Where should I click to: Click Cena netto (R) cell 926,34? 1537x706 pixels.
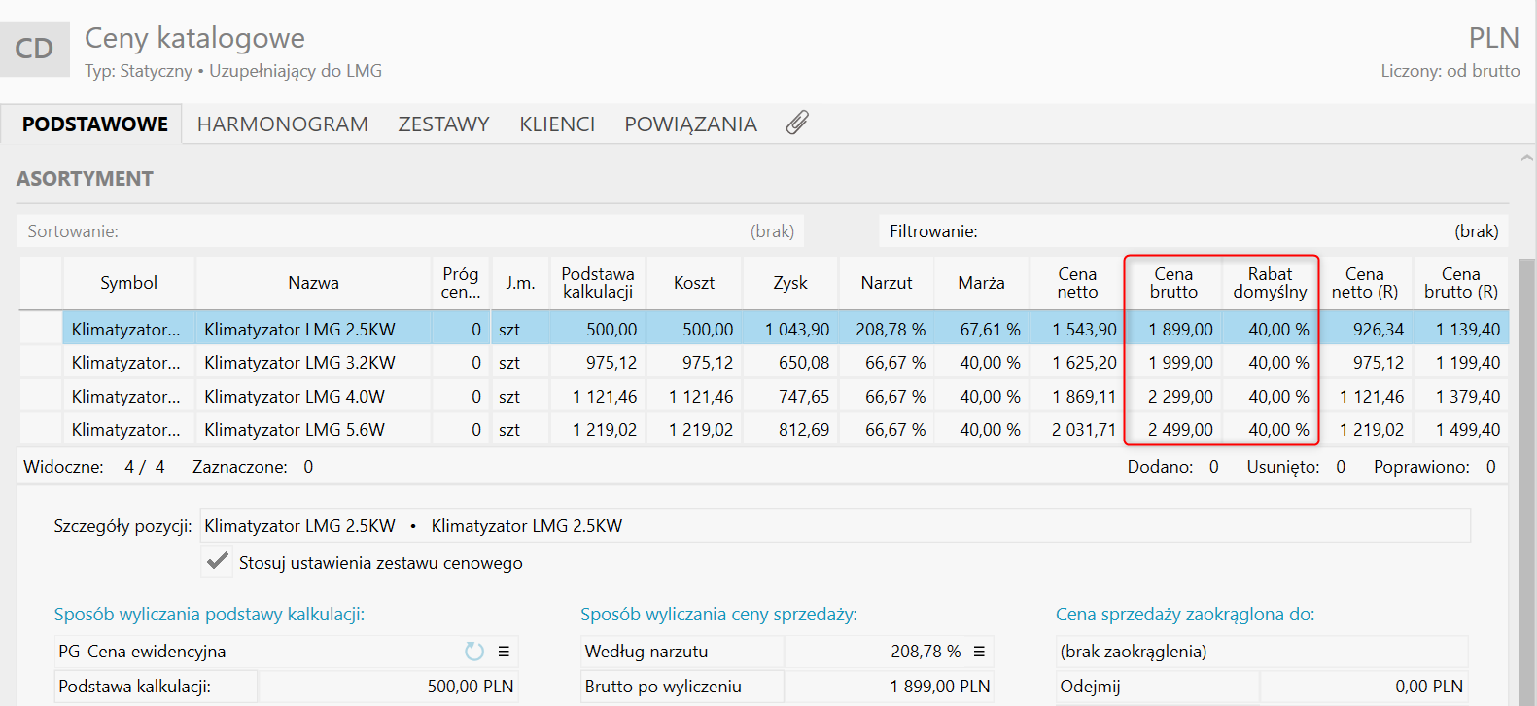click(1365, 329)
